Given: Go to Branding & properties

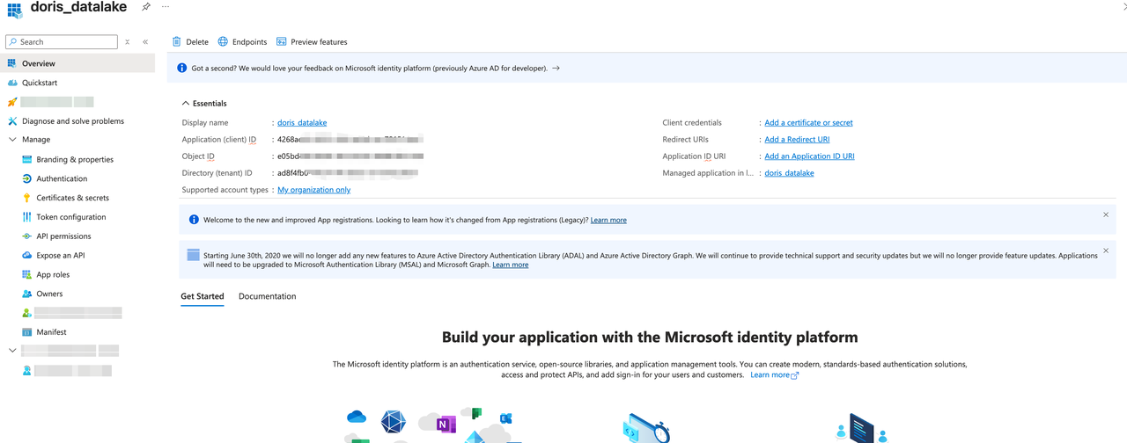Looking at the screenshot, I should coord(75,160).
